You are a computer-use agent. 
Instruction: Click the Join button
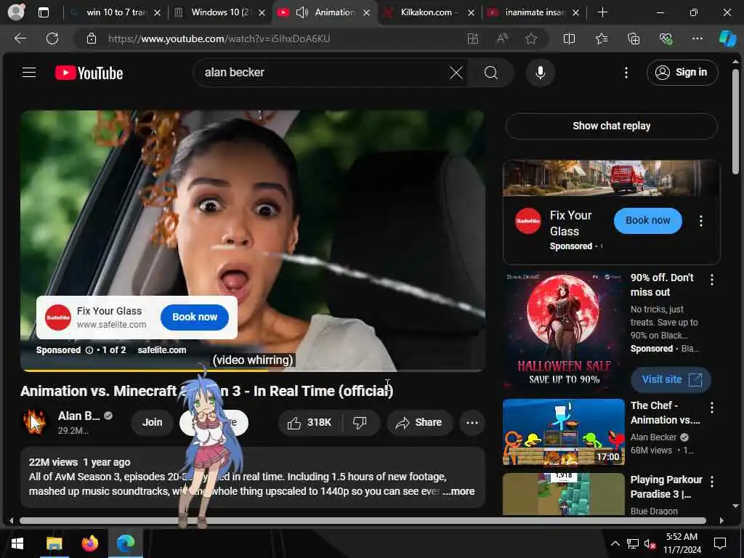click(x=152, y=422)
